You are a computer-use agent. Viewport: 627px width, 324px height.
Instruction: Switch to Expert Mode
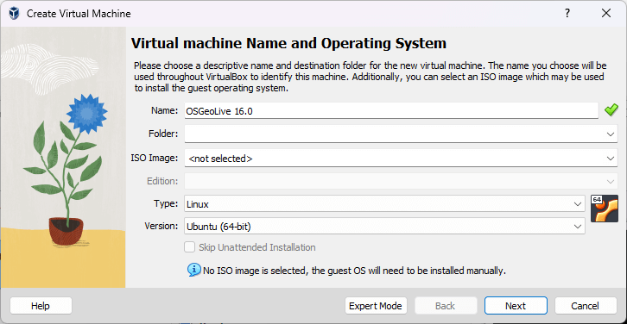[376, 306]
